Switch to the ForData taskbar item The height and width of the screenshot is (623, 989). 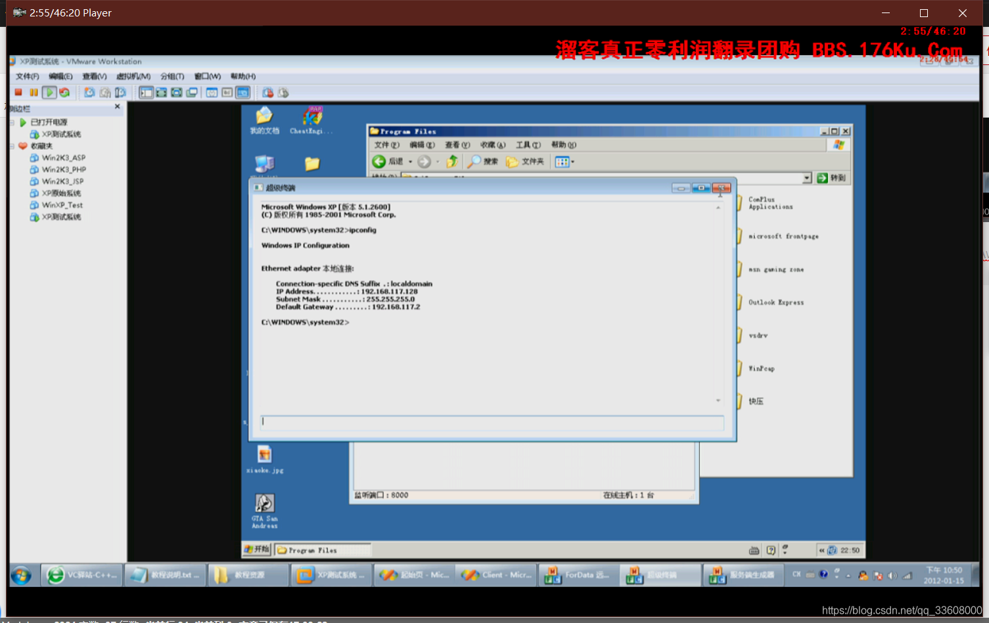point(578,575)
